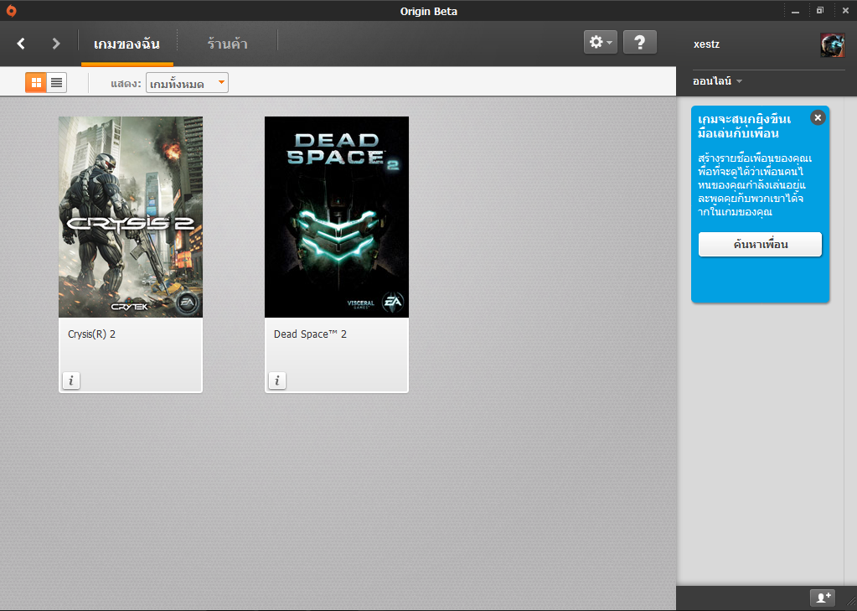Close the Origin Beta window
The width and height of the screenshot is (857, 611).
click(x=845, y=10)
